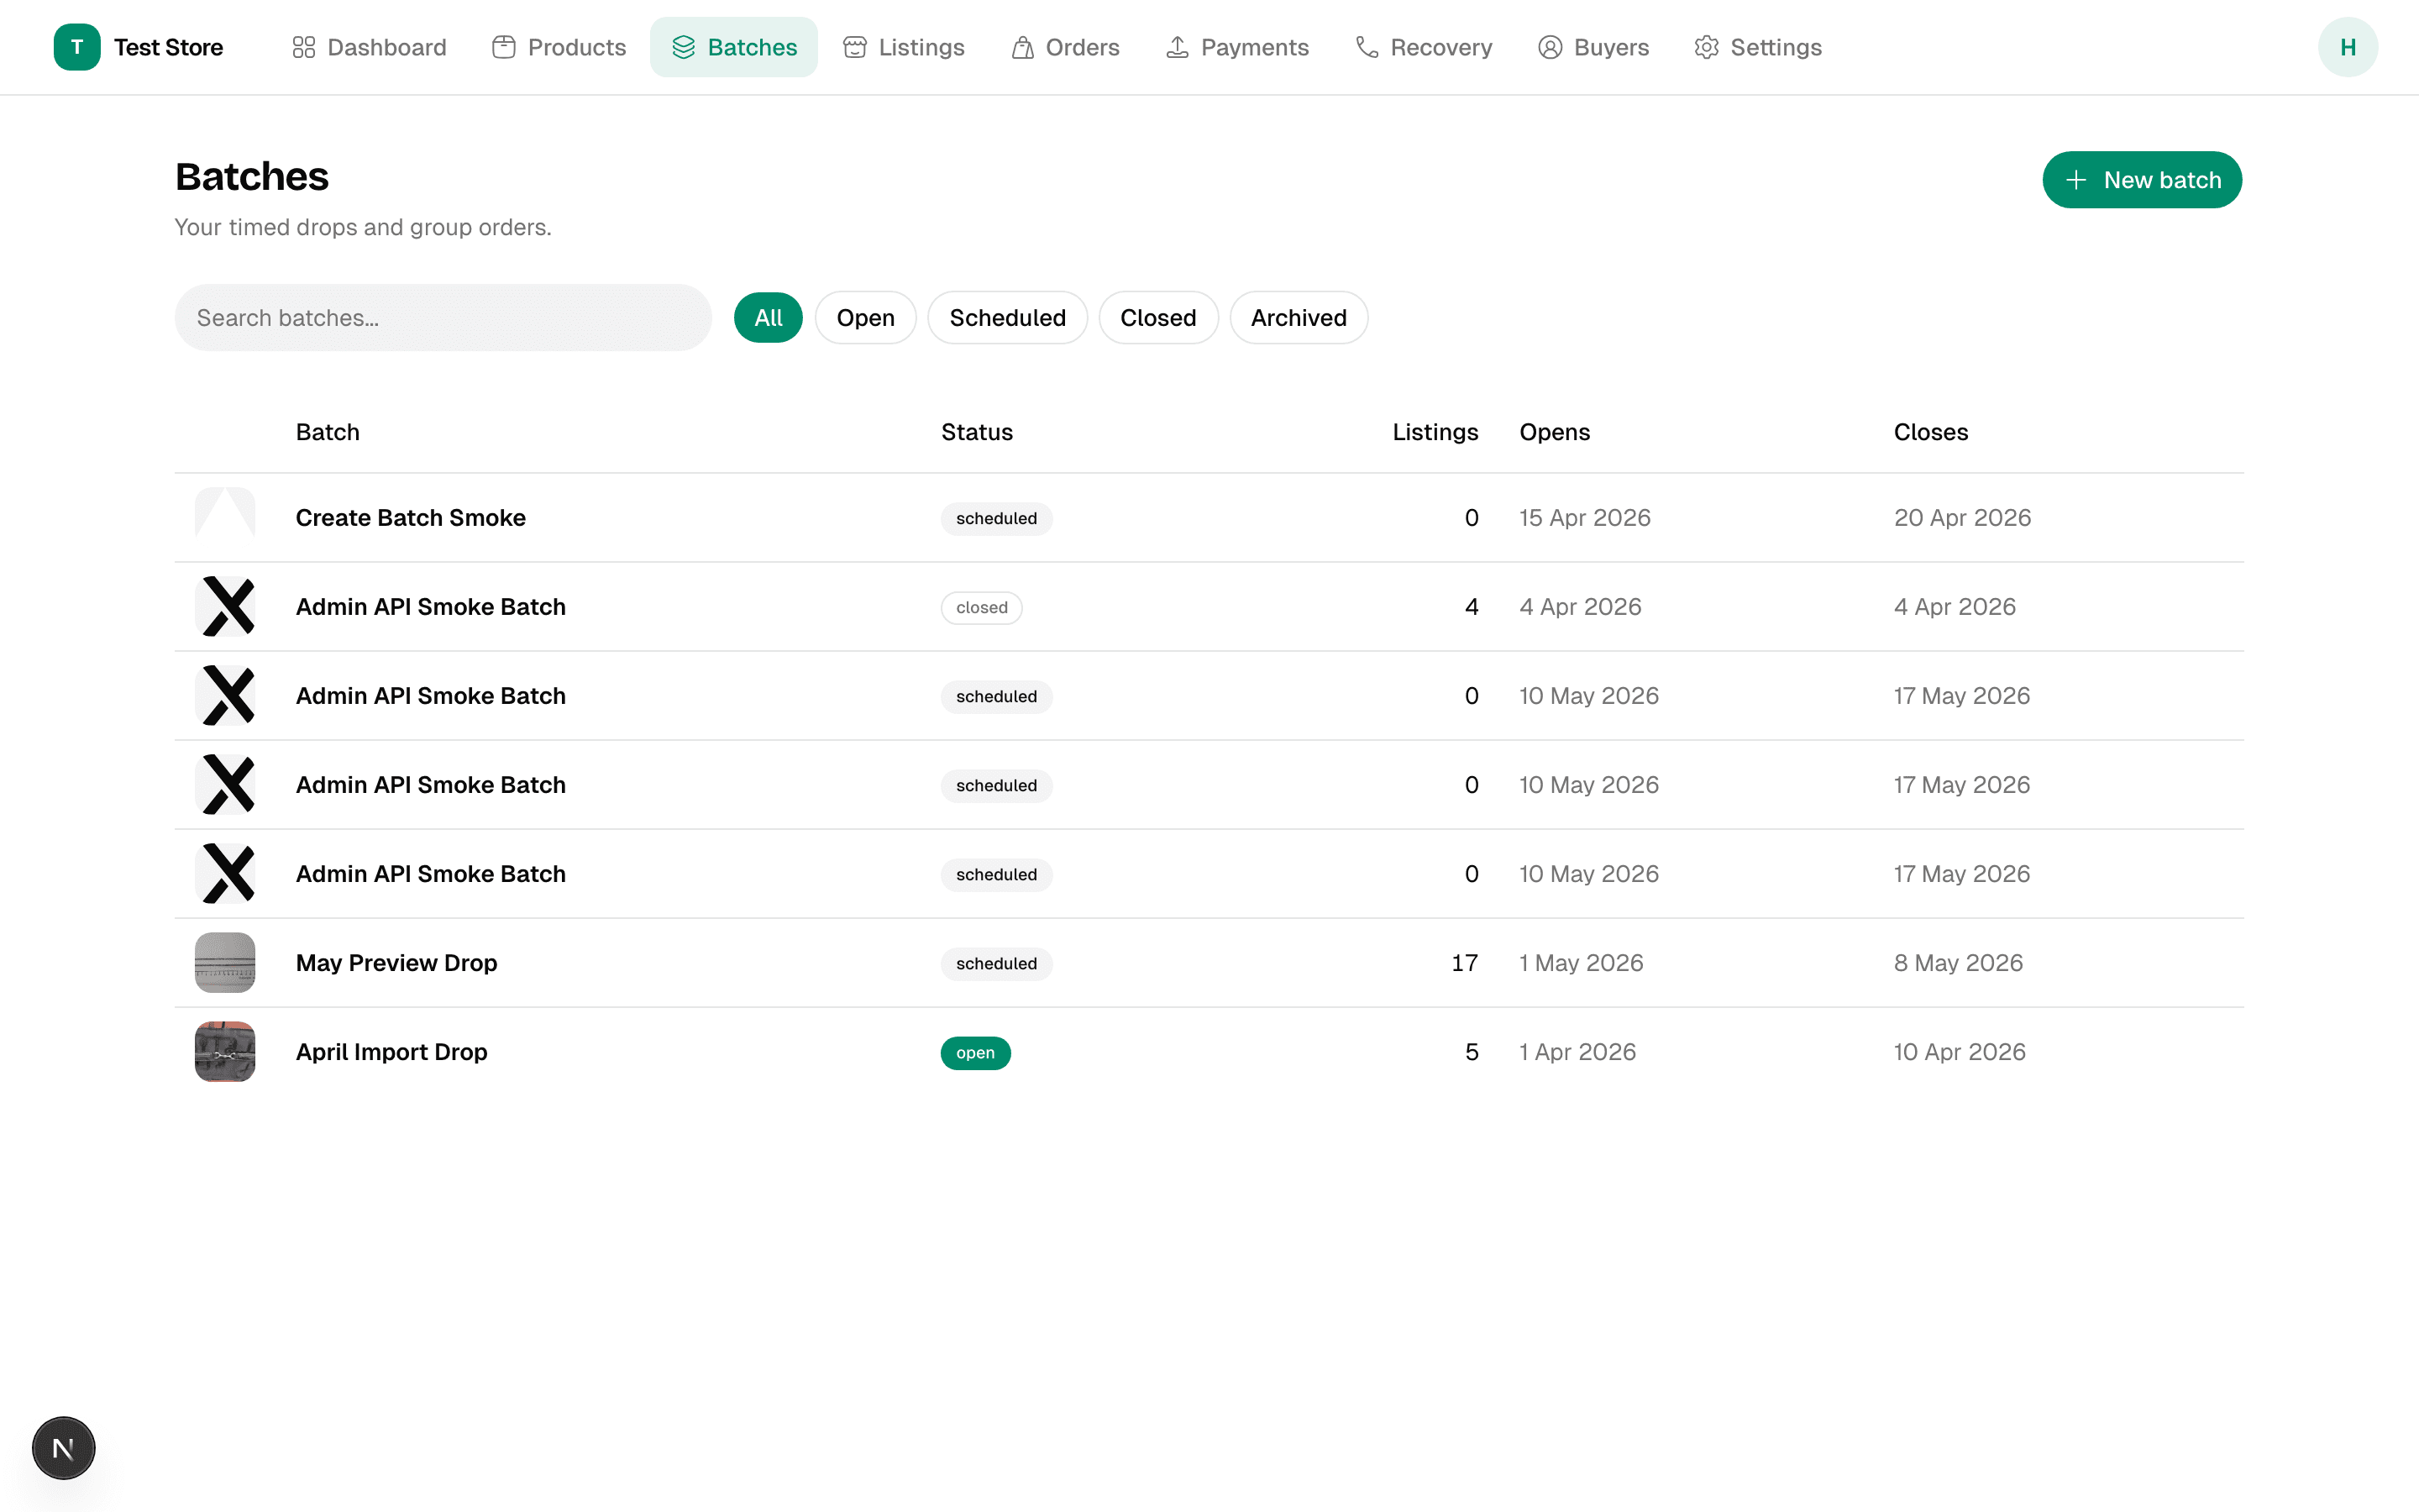
Task: Focus the Search batches field
Action: [443, 318]
